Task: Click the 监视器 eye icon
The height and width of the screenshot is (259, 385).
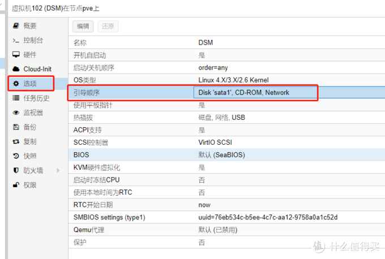Action: pyautogui.click(x=16, y=113)
